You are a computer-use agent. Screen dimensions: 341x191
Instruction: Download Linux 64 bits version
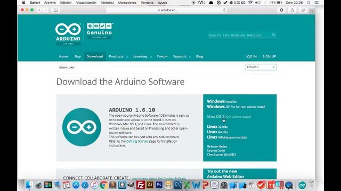pyautogui.click(x=217, y=132)
